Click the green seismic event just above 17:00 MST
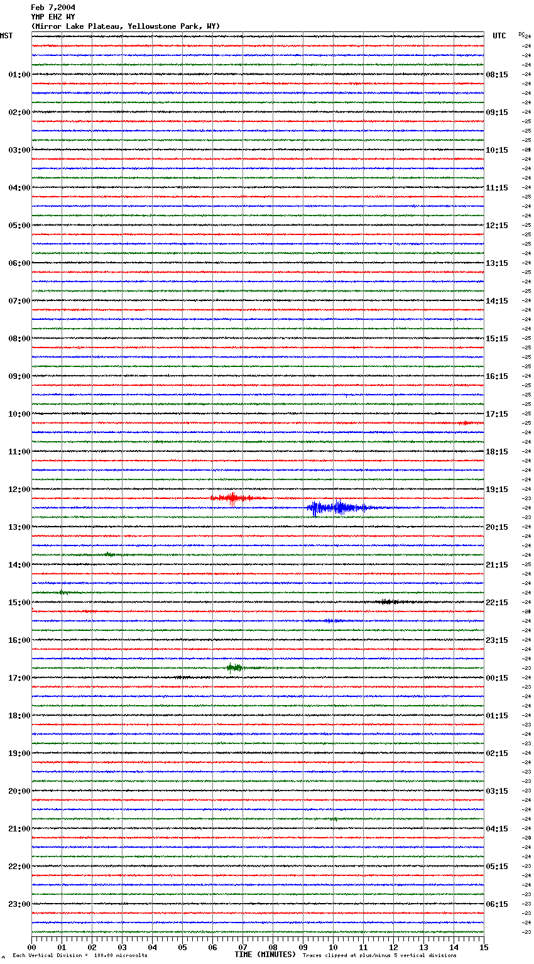Viewport: 534px width, 964px height. coord(235,668)
